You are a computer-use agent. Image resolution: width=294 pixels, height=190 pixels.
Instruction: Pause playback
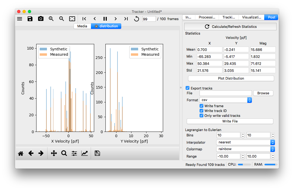pos(105,19)
